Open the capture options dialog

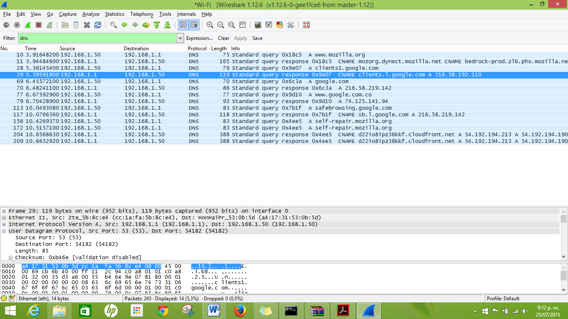click(17, 25)
